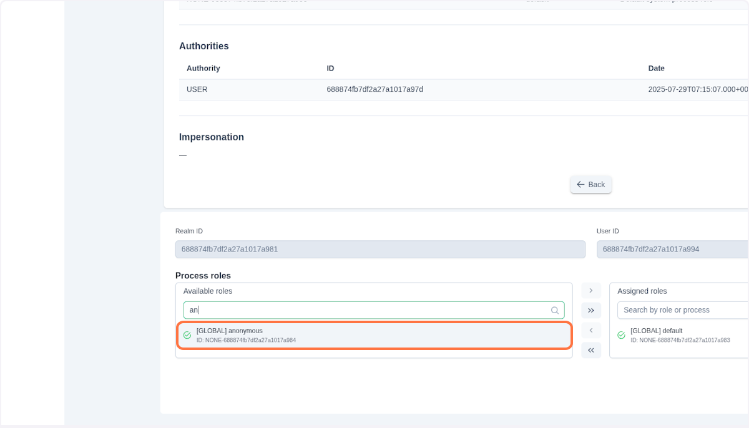The width and height of the screenshot is (749, 428).
Task: Remove a role with single left arrow
Action: point(591,330)
